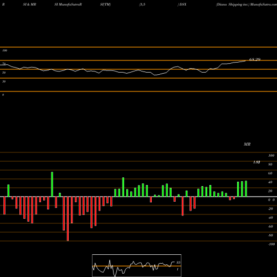Screen dimensions: 277x277
Task: Click the 50 level on RSI axis
Action: click(x=4, y=73)
